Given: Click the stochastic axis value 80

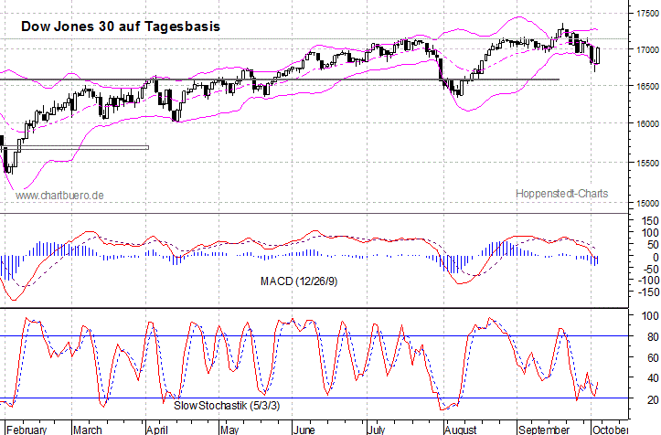Looking at the screenshot, I should point(653,337).
